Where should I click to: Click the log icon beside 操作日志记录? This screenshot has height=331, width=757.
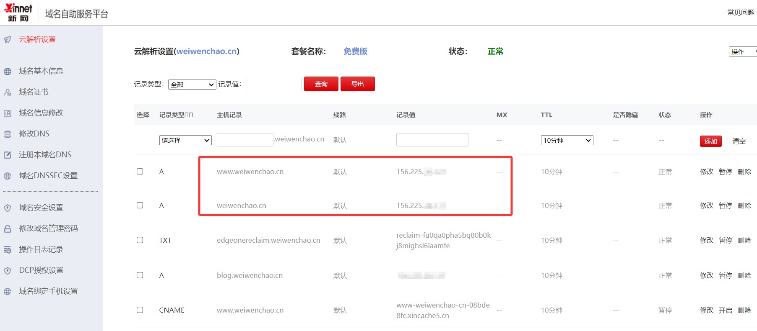[x=8, y=250]
